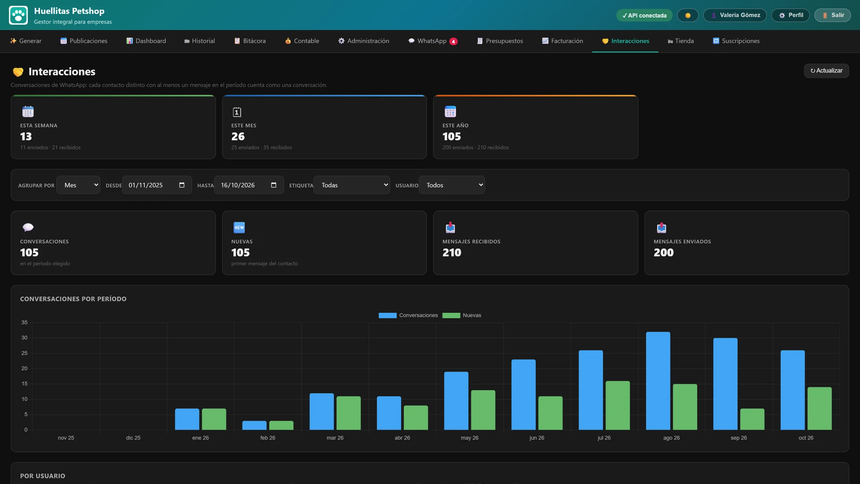Open the Publicaciones tab
Image resolution: width=860 pixels, height=484 pixels.
[84, 41]
